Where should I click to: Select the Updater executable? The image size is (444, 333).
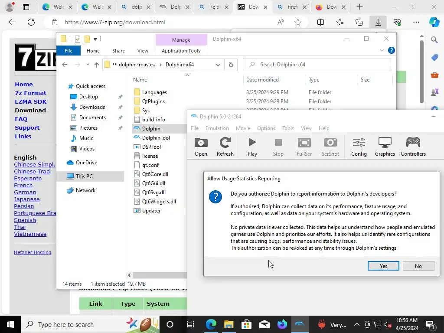[151, 211]
